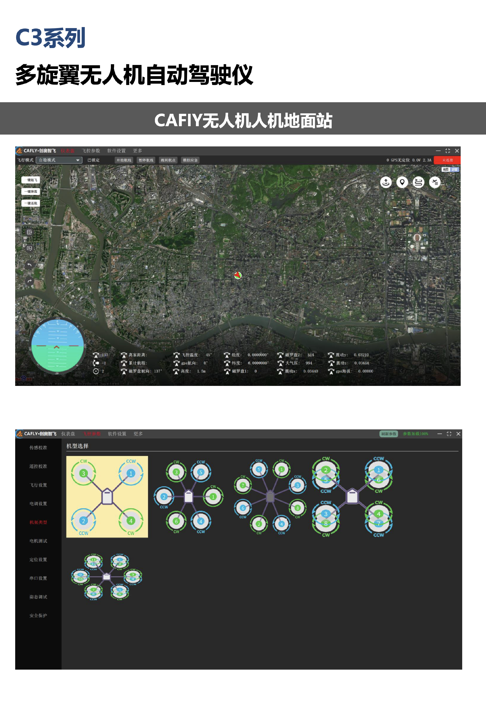The image size is (486, 703).
Task: Open the 更多 menu in dashboard window
Action: pos(137,150)
